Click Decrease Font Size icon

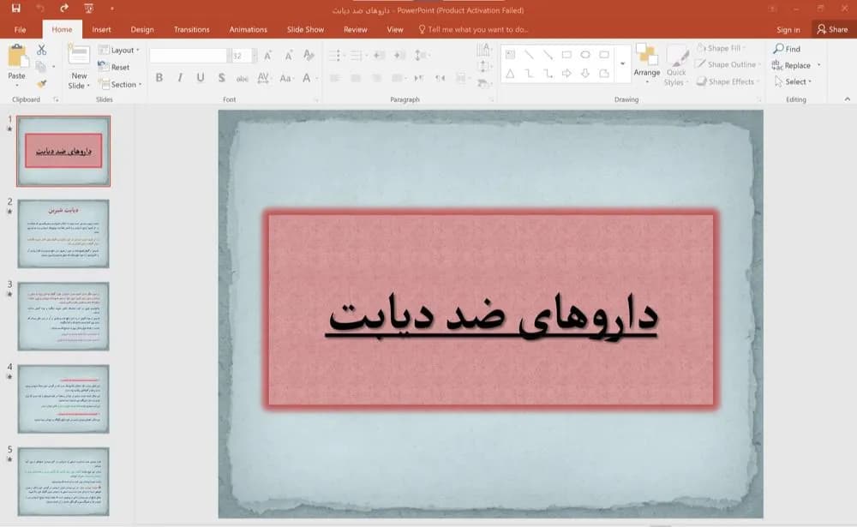[x=288, y=56]
